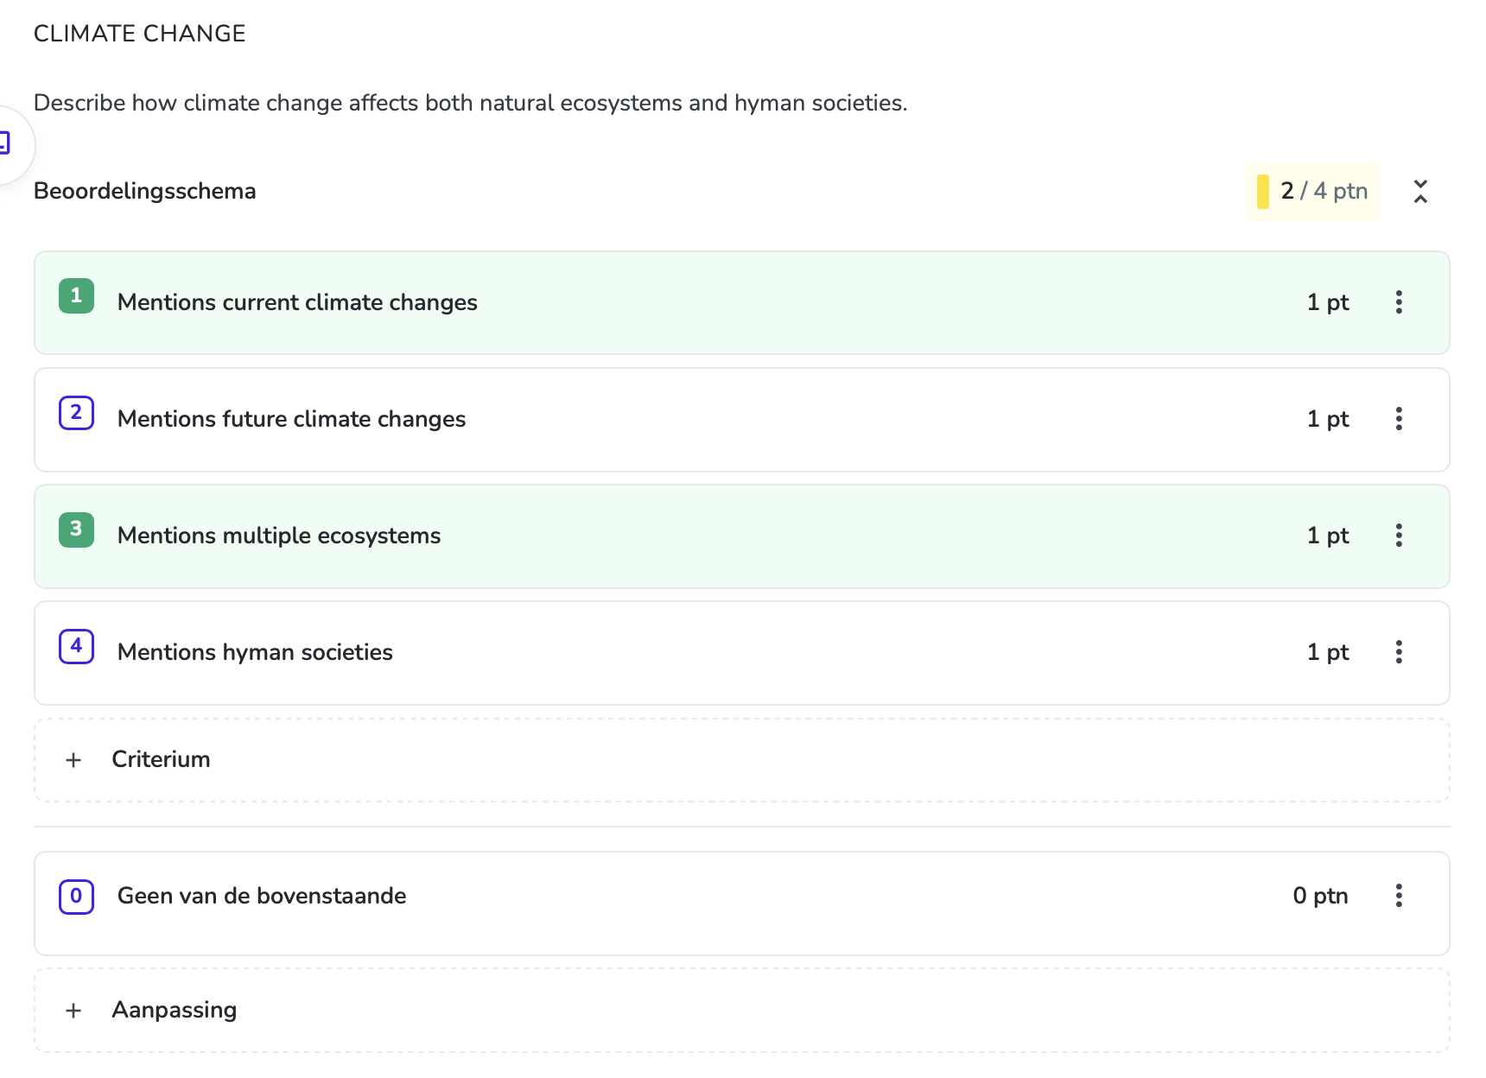The image size is (1486, 1078).
Task: Click the "0 ptn" value
Action: click(1320, 896)
